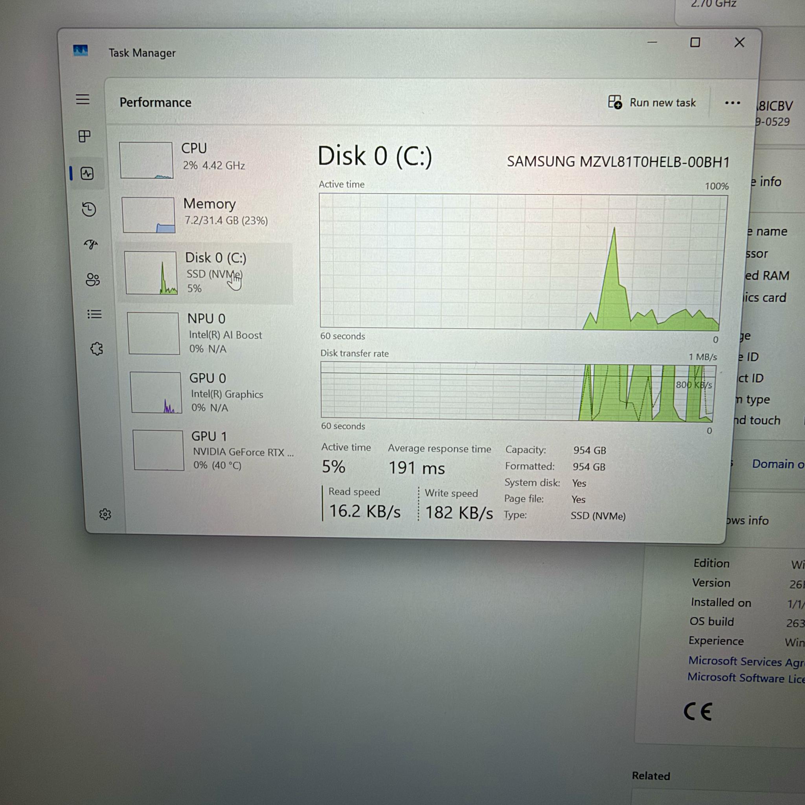
Task: Select the Performance page icon in sidebar
Action: (87, 173)
